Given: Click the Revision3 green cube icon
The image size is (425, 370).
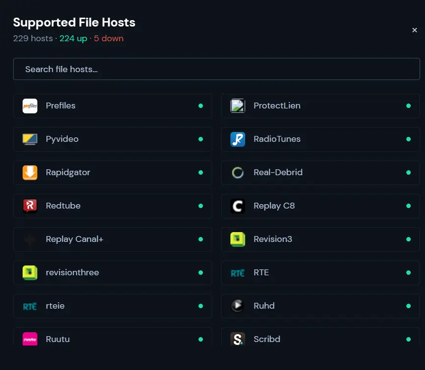Looking at the screenshot, I should 238,239.
